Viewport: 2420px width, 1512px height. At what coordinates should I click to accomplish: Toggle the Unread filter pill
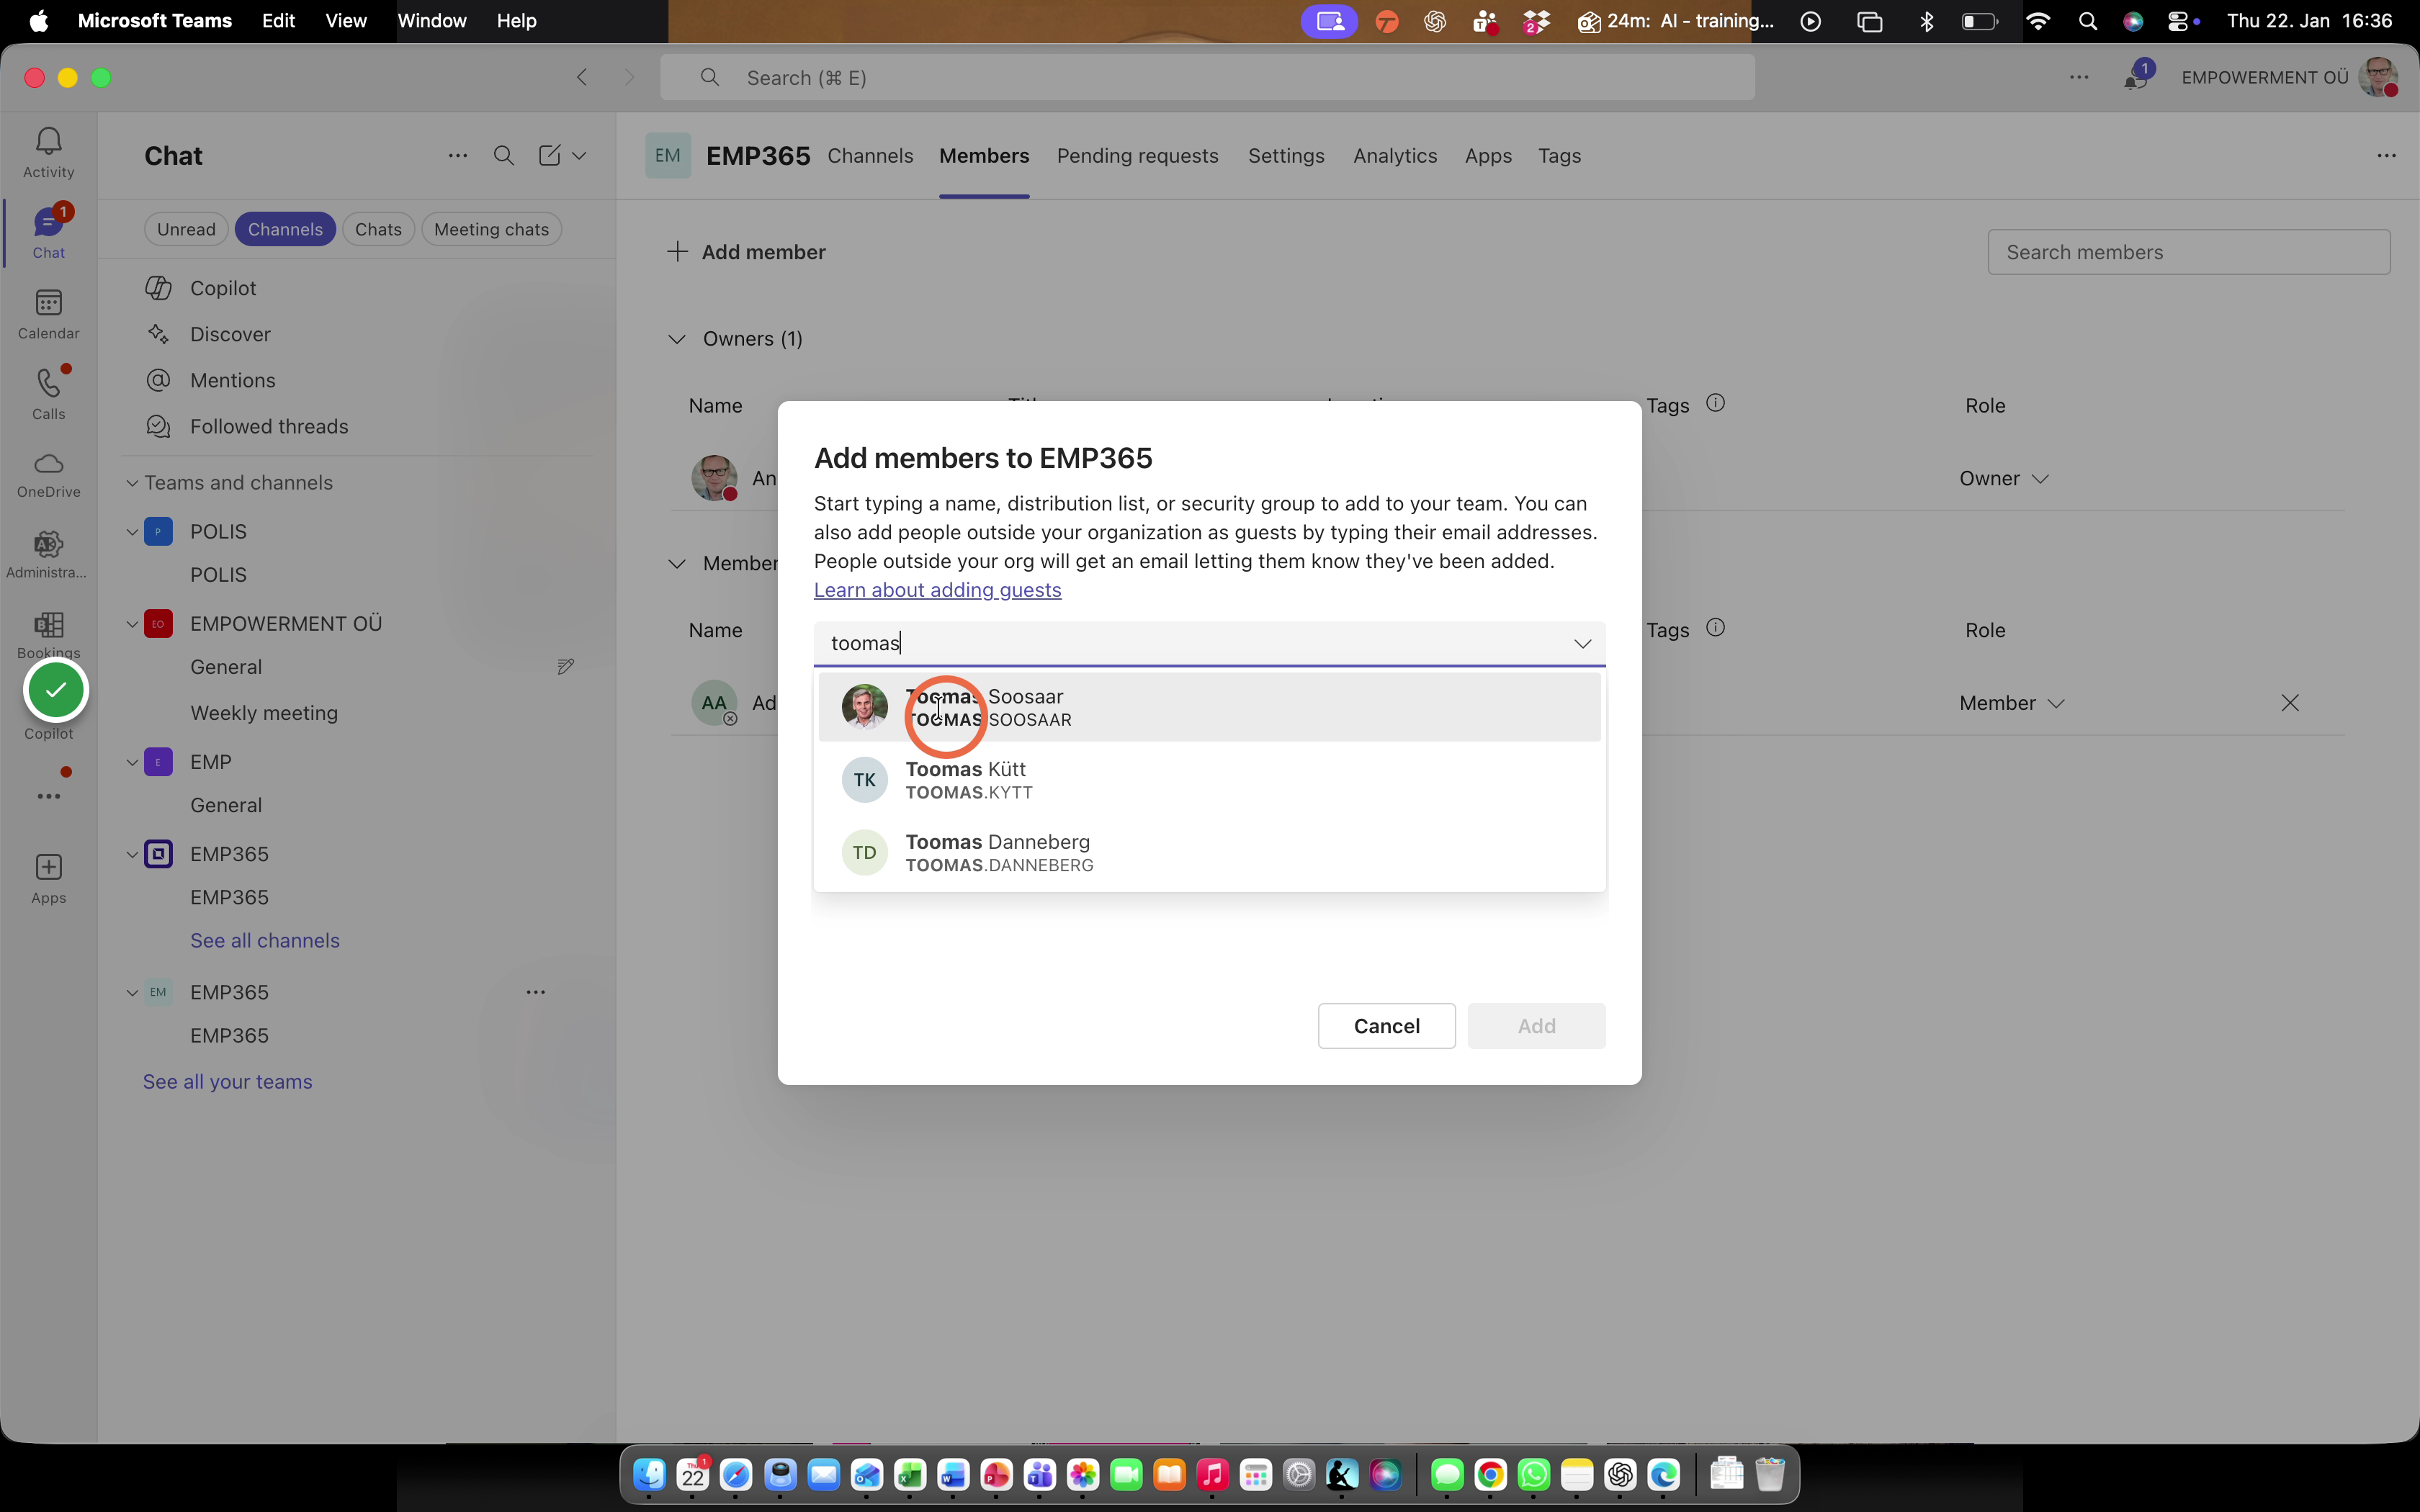[x=186, y=229]
